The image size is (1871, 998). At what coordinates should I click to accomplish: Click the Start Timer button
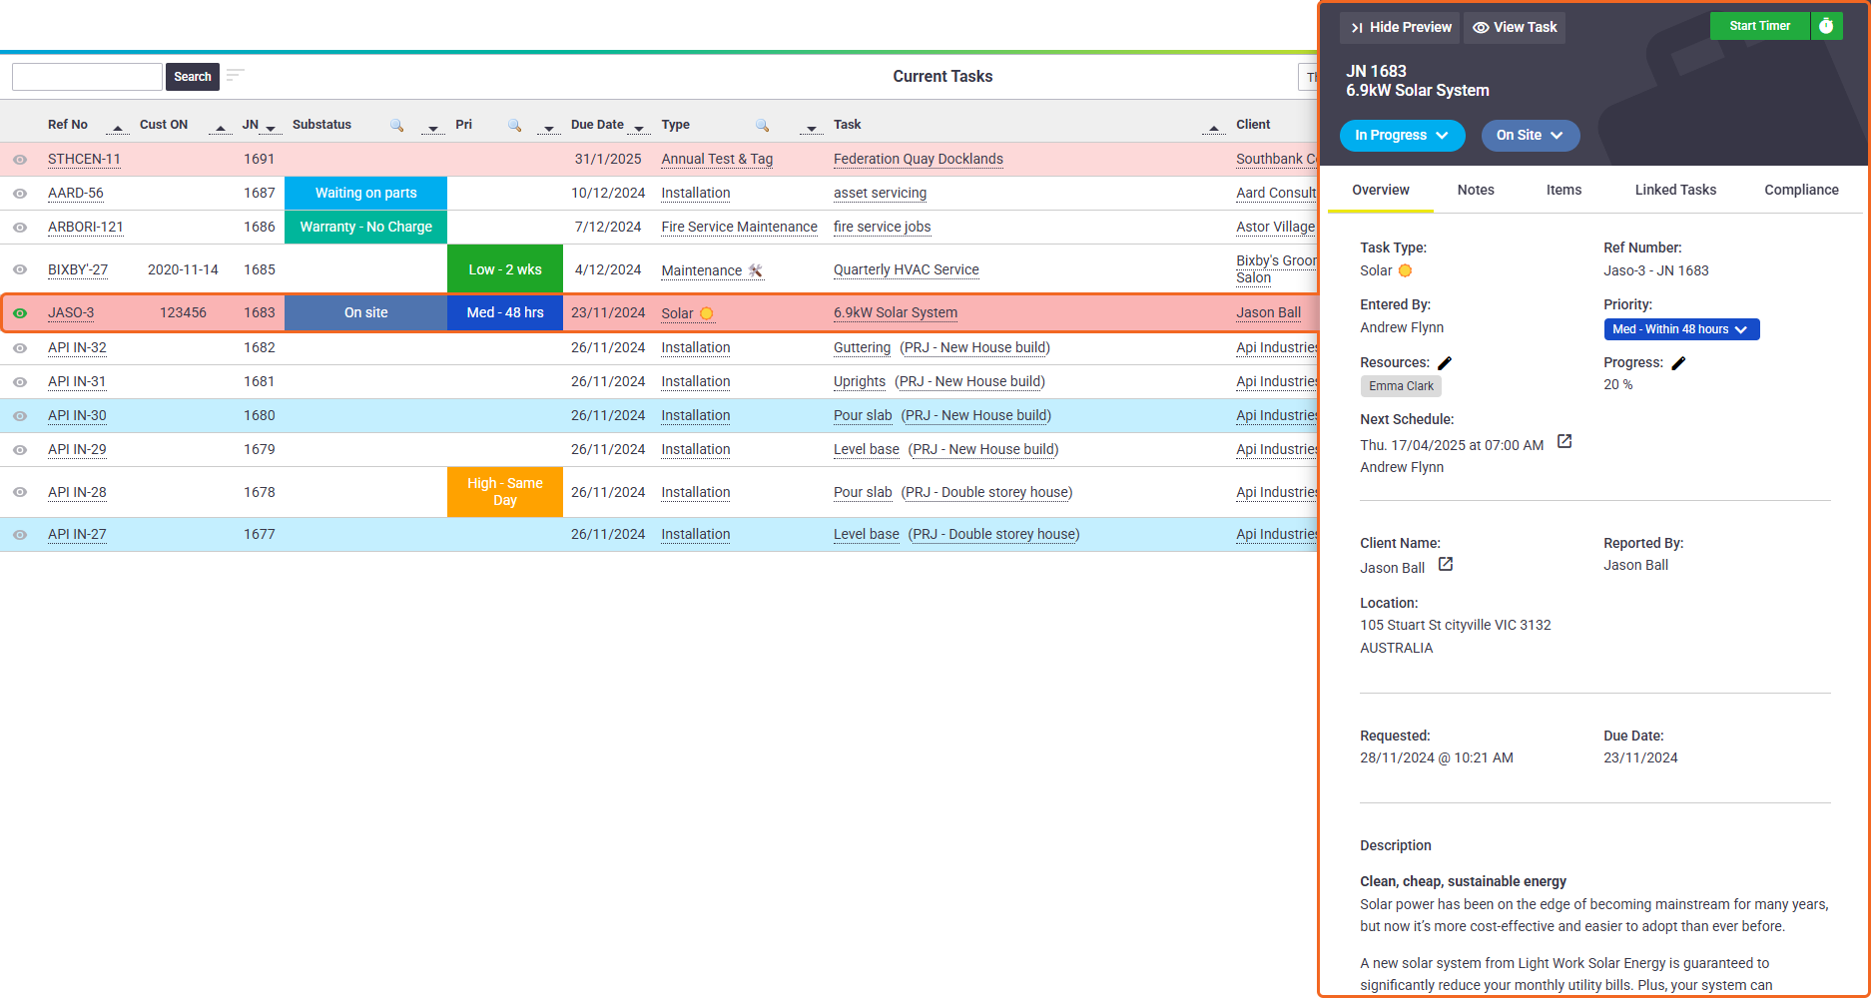(x=1759, y=26)
